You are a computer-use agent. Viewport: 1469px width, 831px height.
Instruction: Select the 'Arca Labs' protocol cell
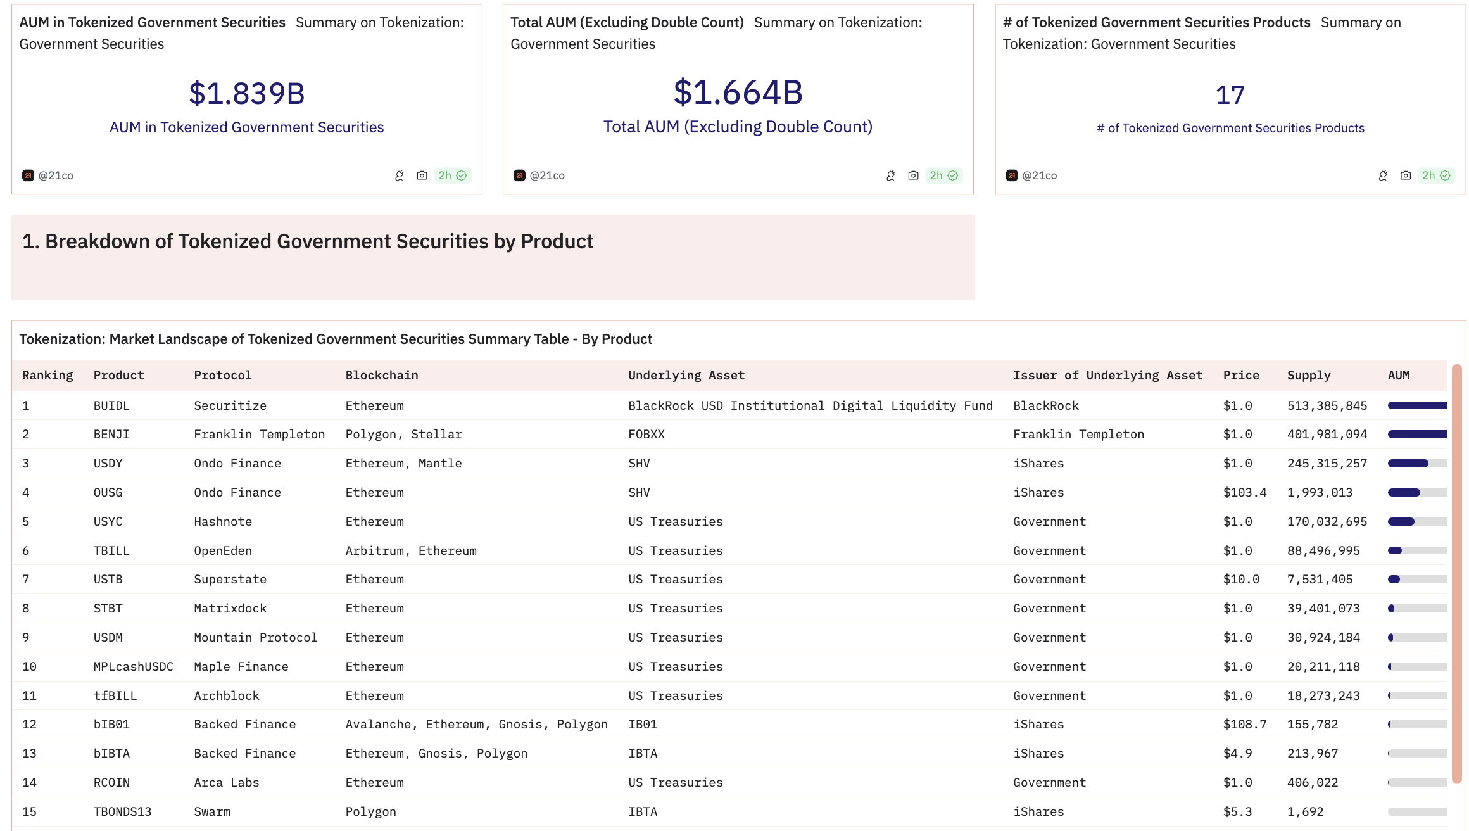[x=227, y=782]
